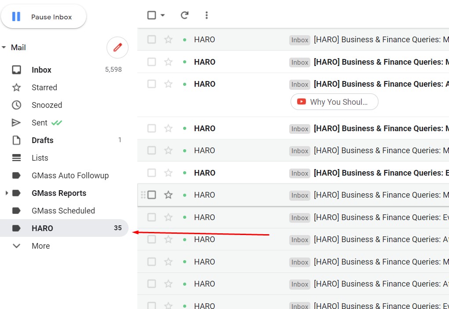Expand the GMass Reports label arrow

point(7,193)
